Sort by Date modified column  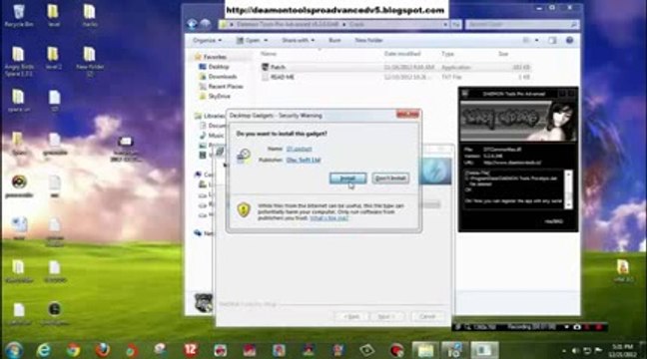tap(402, 54)
